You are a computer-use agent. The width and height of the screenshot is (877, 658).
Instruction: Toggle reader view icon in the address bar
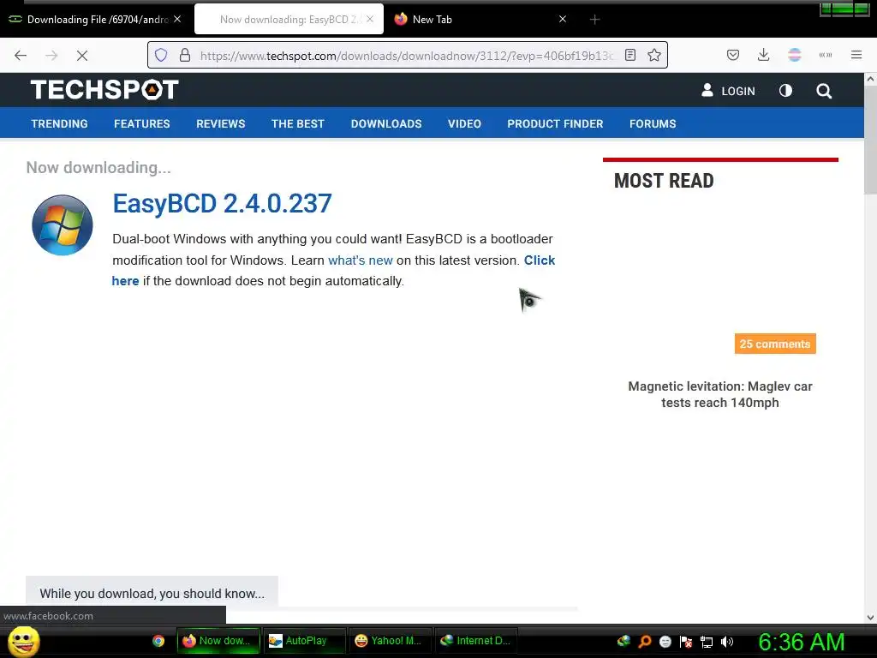630,55
